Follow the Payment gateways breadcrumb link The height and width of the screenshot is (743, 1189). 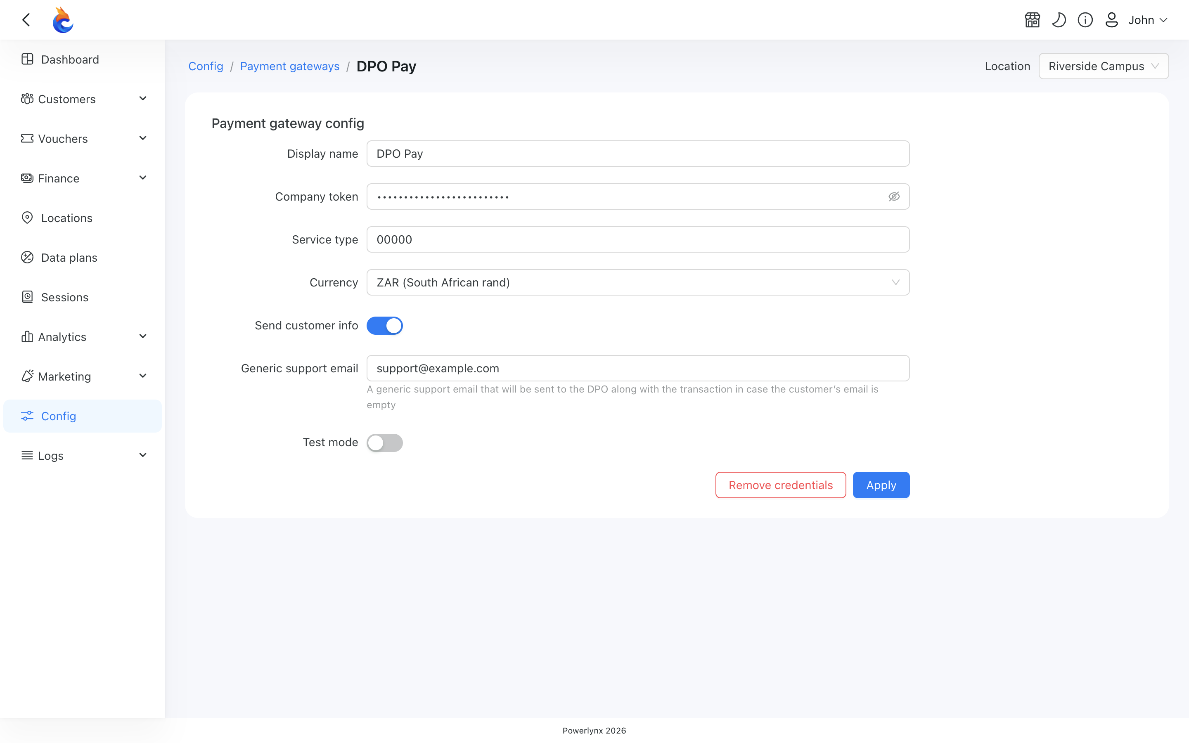click(290, 66)
